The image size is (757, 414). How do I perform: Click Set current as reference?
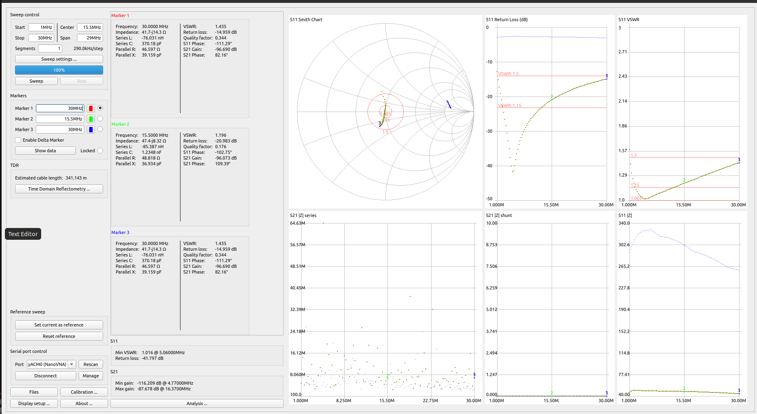point(59,325)
